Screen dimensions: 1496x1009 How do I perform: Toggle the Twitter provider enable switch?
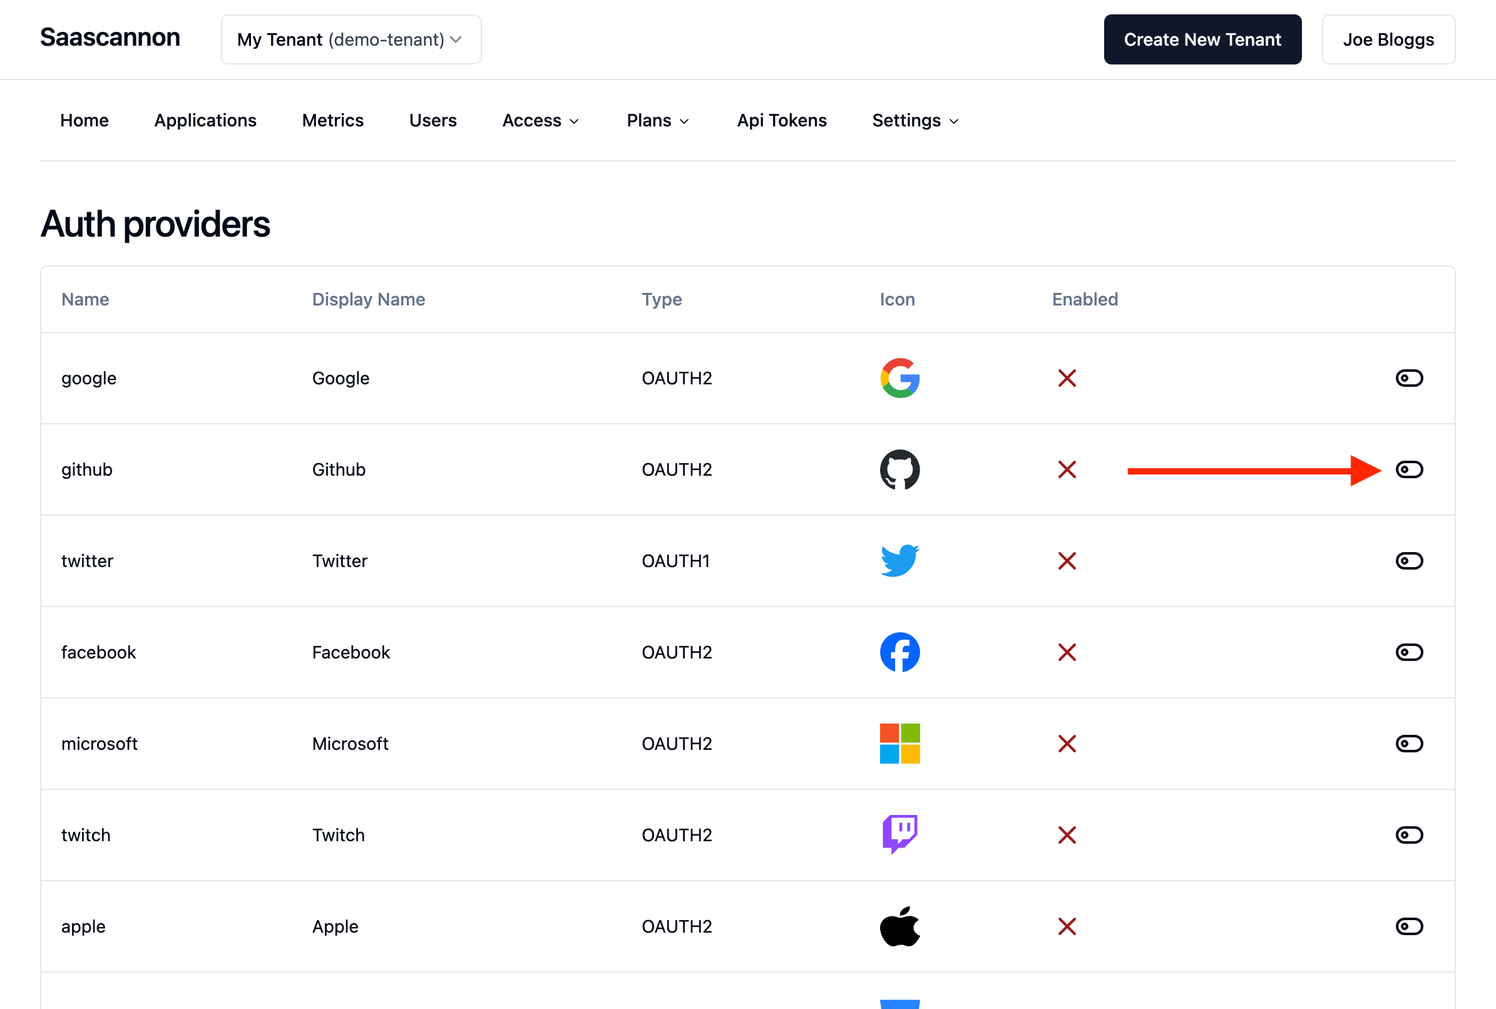(x=1410, y=561)
